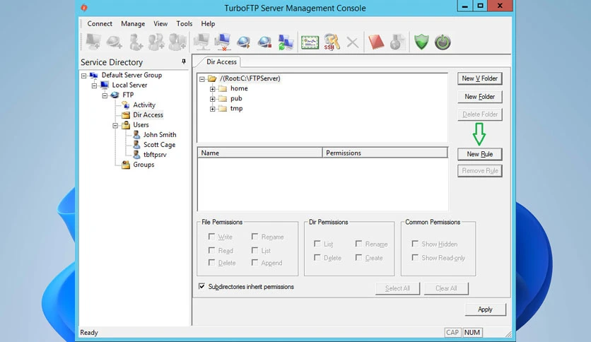
Task: Select the tmp folder
Action: pyautogui.click(x=236, y=108)
